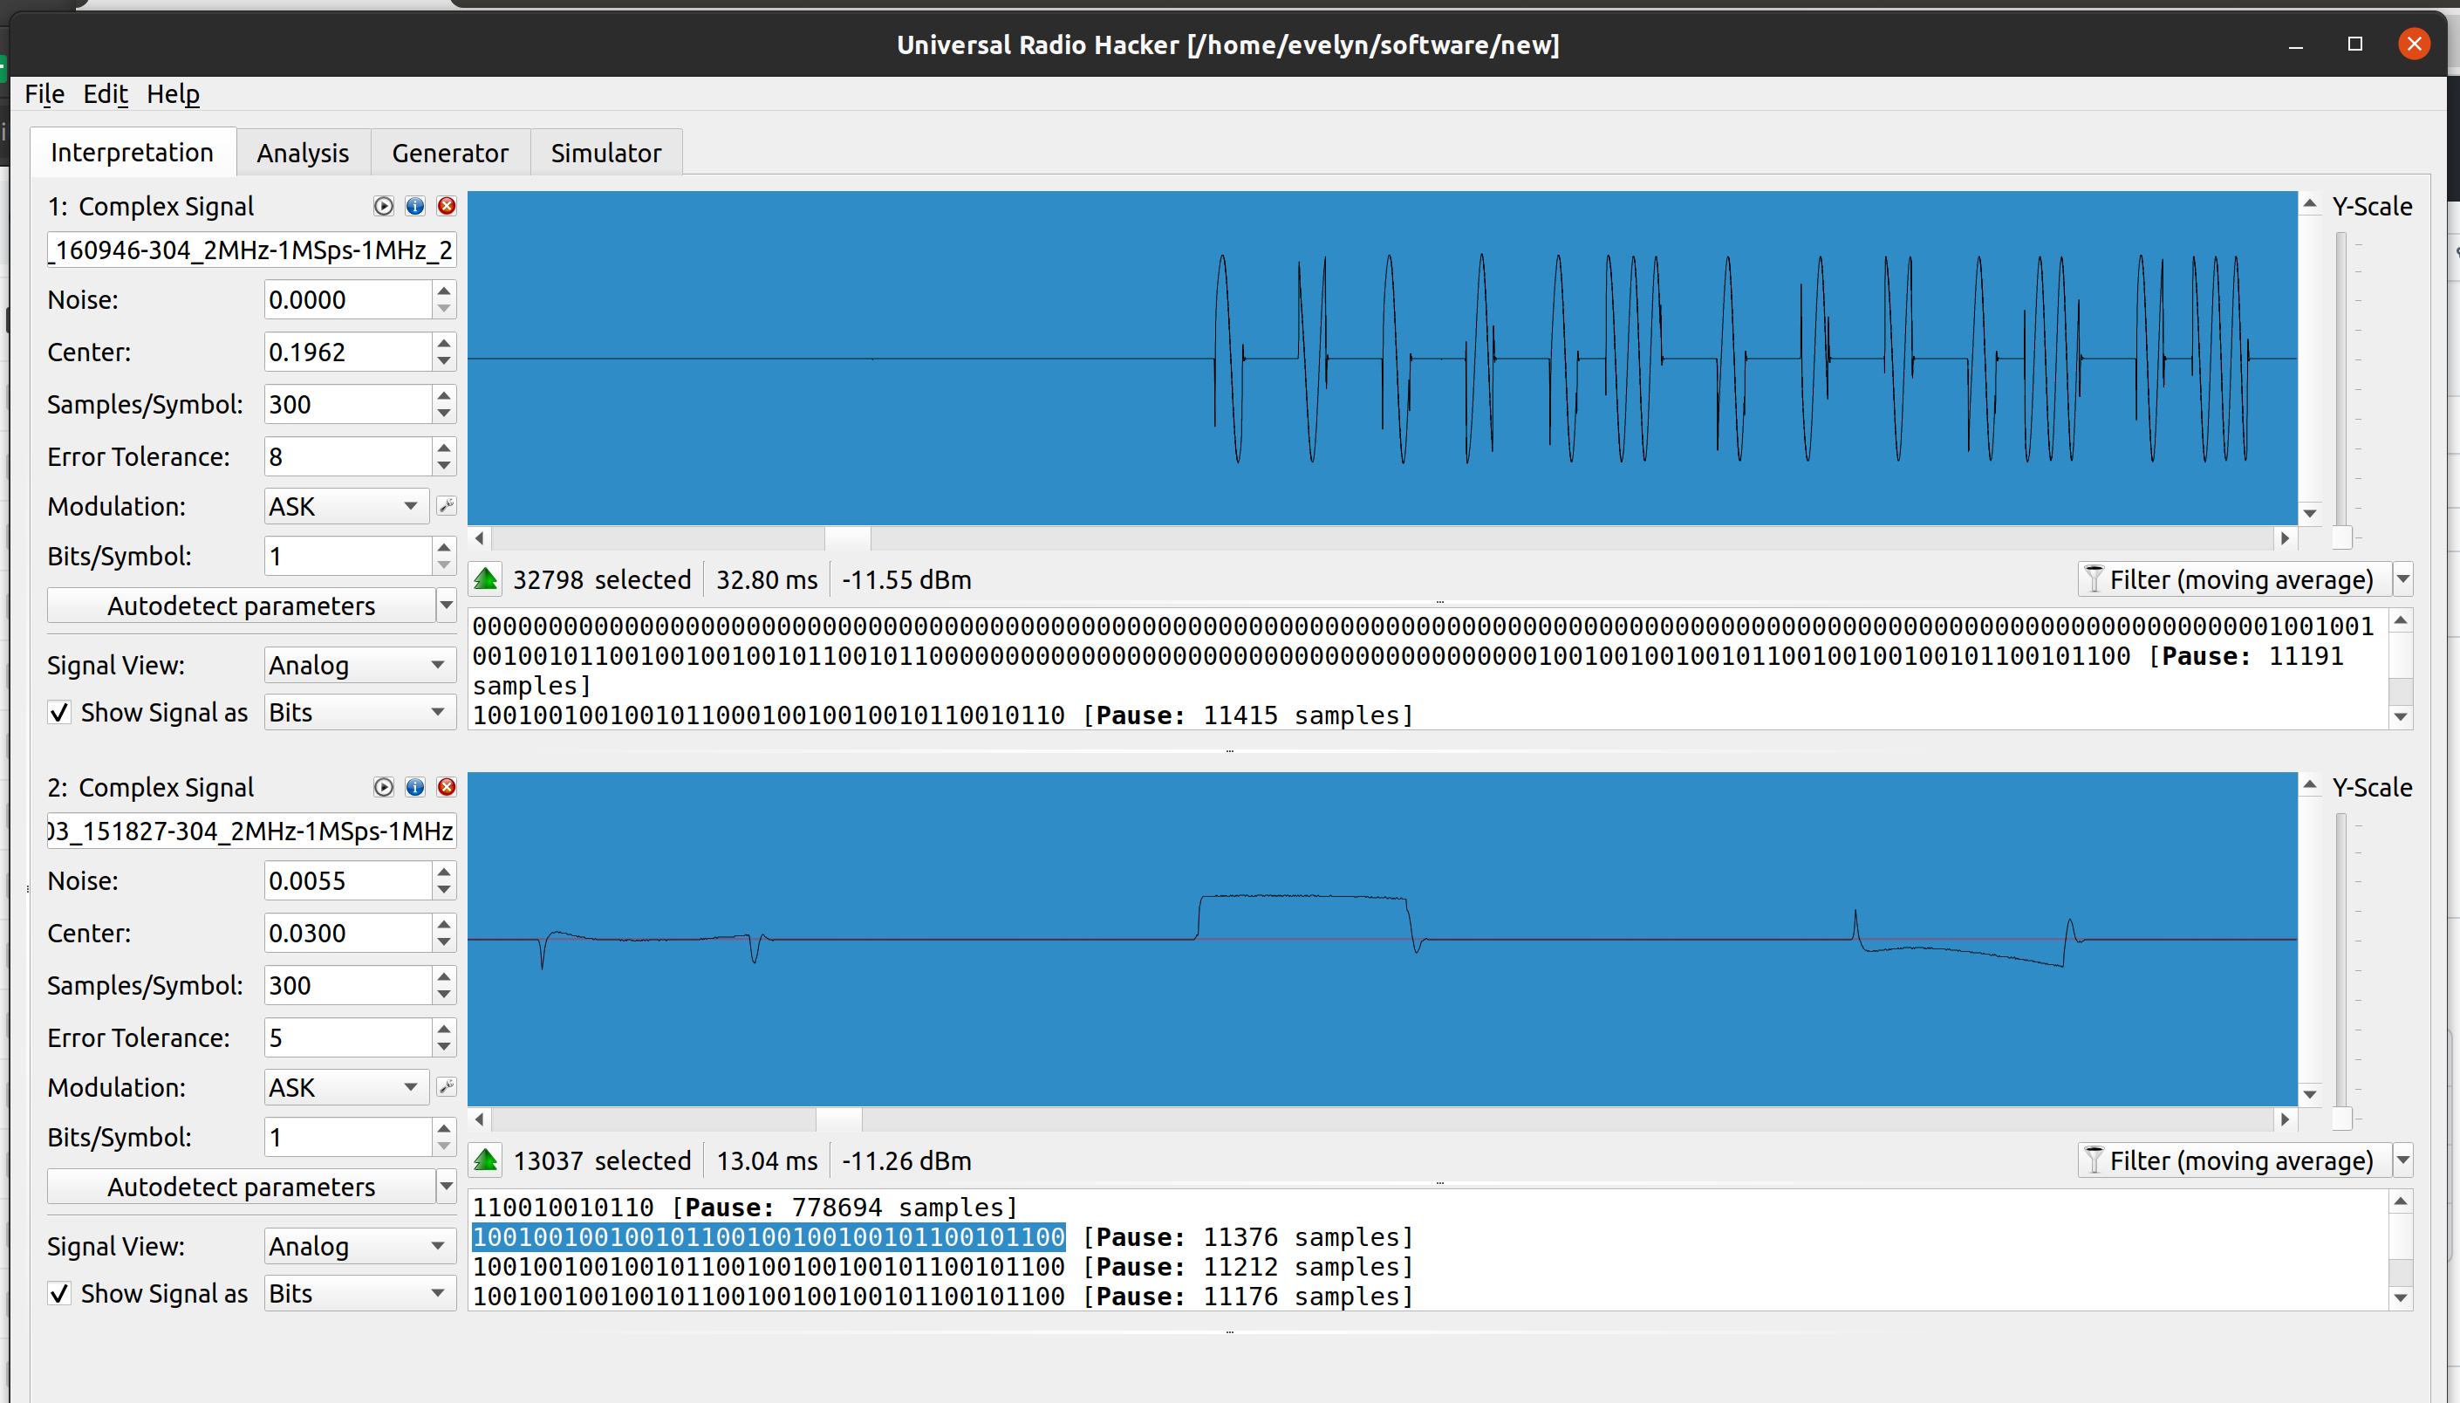The width and height of the screenshot is (2460, 1403).
Task: Close signal 2 with red X icon
Action: pos(447,786)
